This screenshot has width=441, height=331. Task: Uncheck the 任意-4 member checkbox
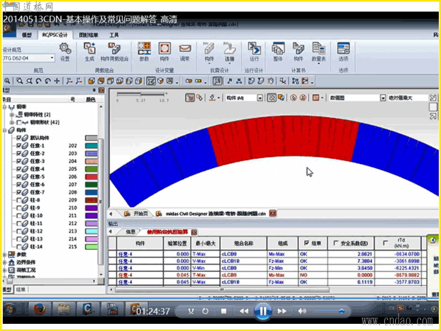tap(19, 169)
